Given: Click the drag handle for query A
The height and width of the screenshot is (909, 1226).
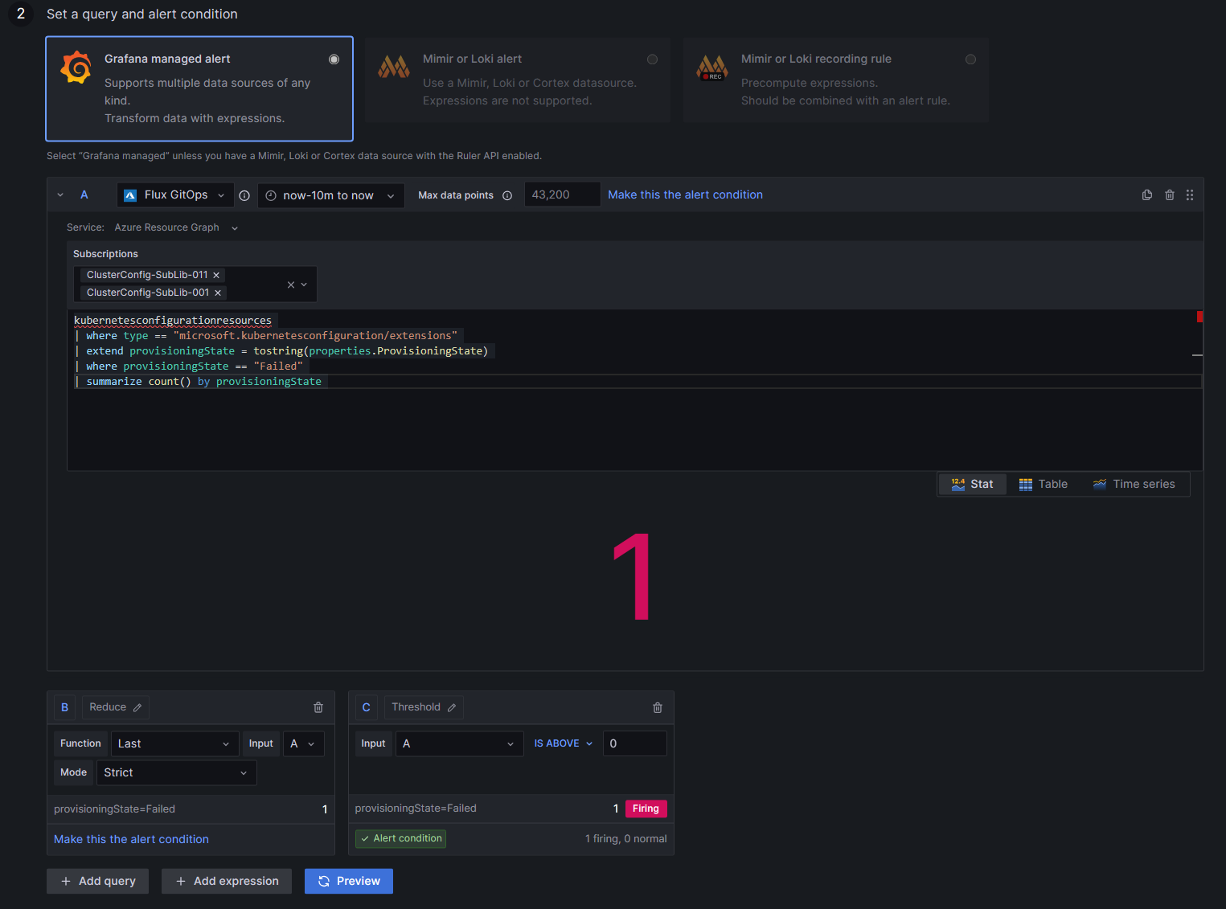Looking at the screenshot, I should (x=1190, y=194).
